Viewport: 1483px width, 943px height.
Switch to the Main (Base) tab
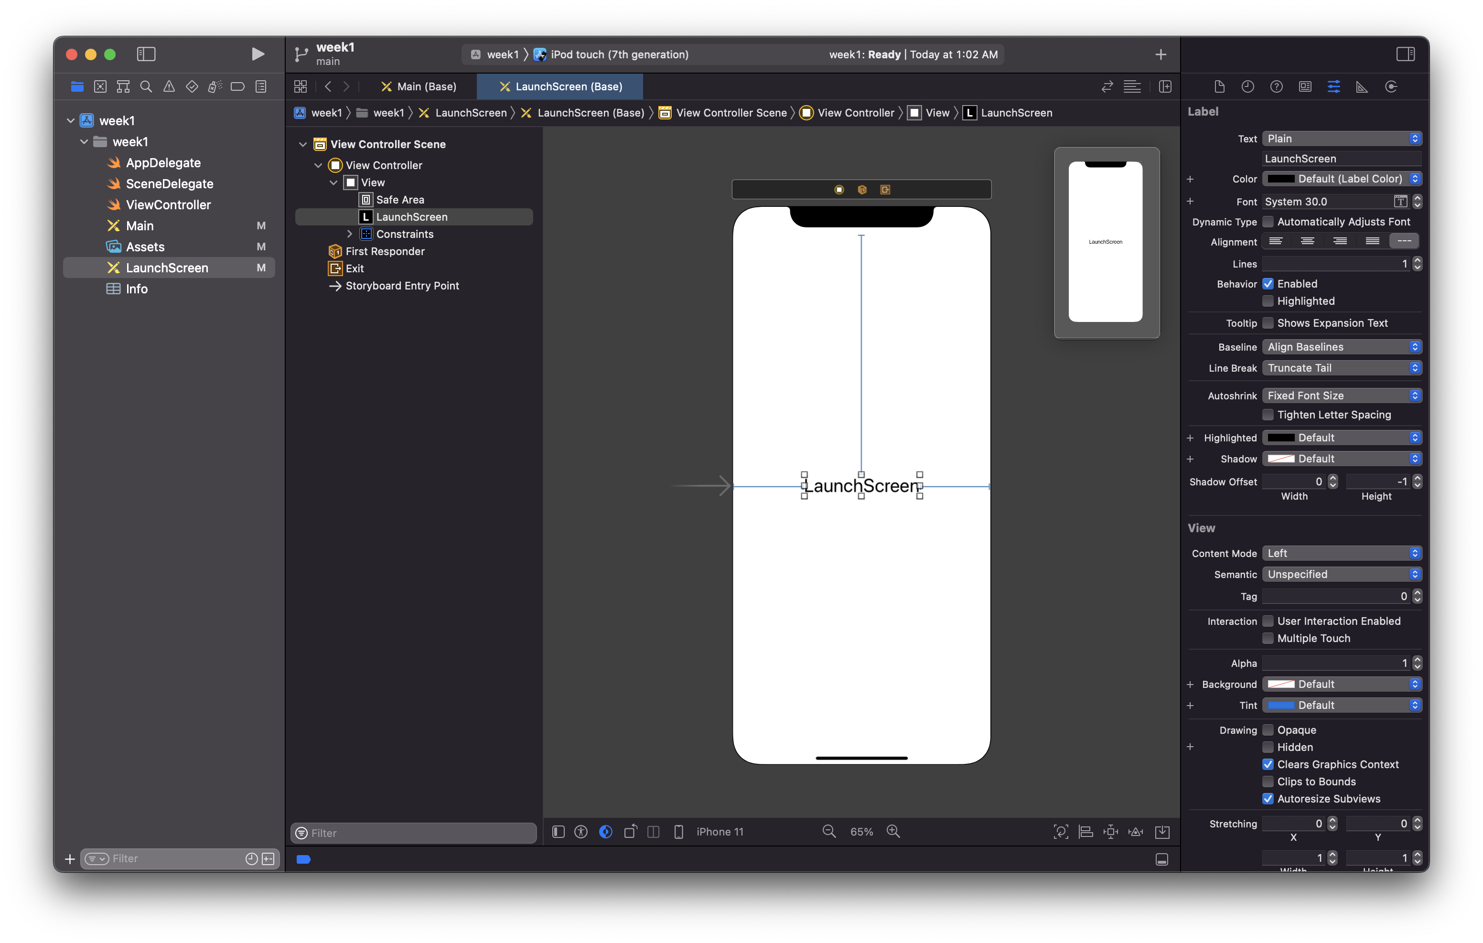click(419, 87)
